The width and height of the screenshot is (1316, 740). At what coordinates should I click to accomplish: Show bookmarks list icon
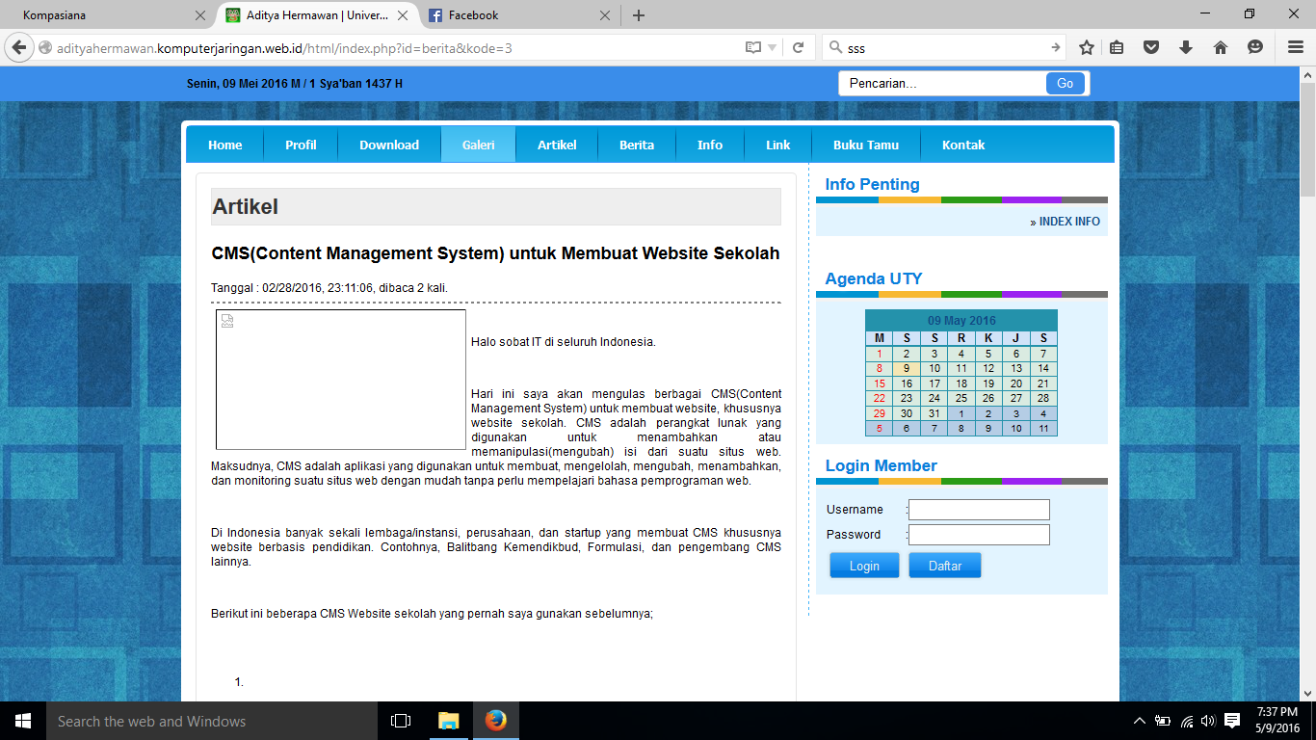click(1117, 47)
